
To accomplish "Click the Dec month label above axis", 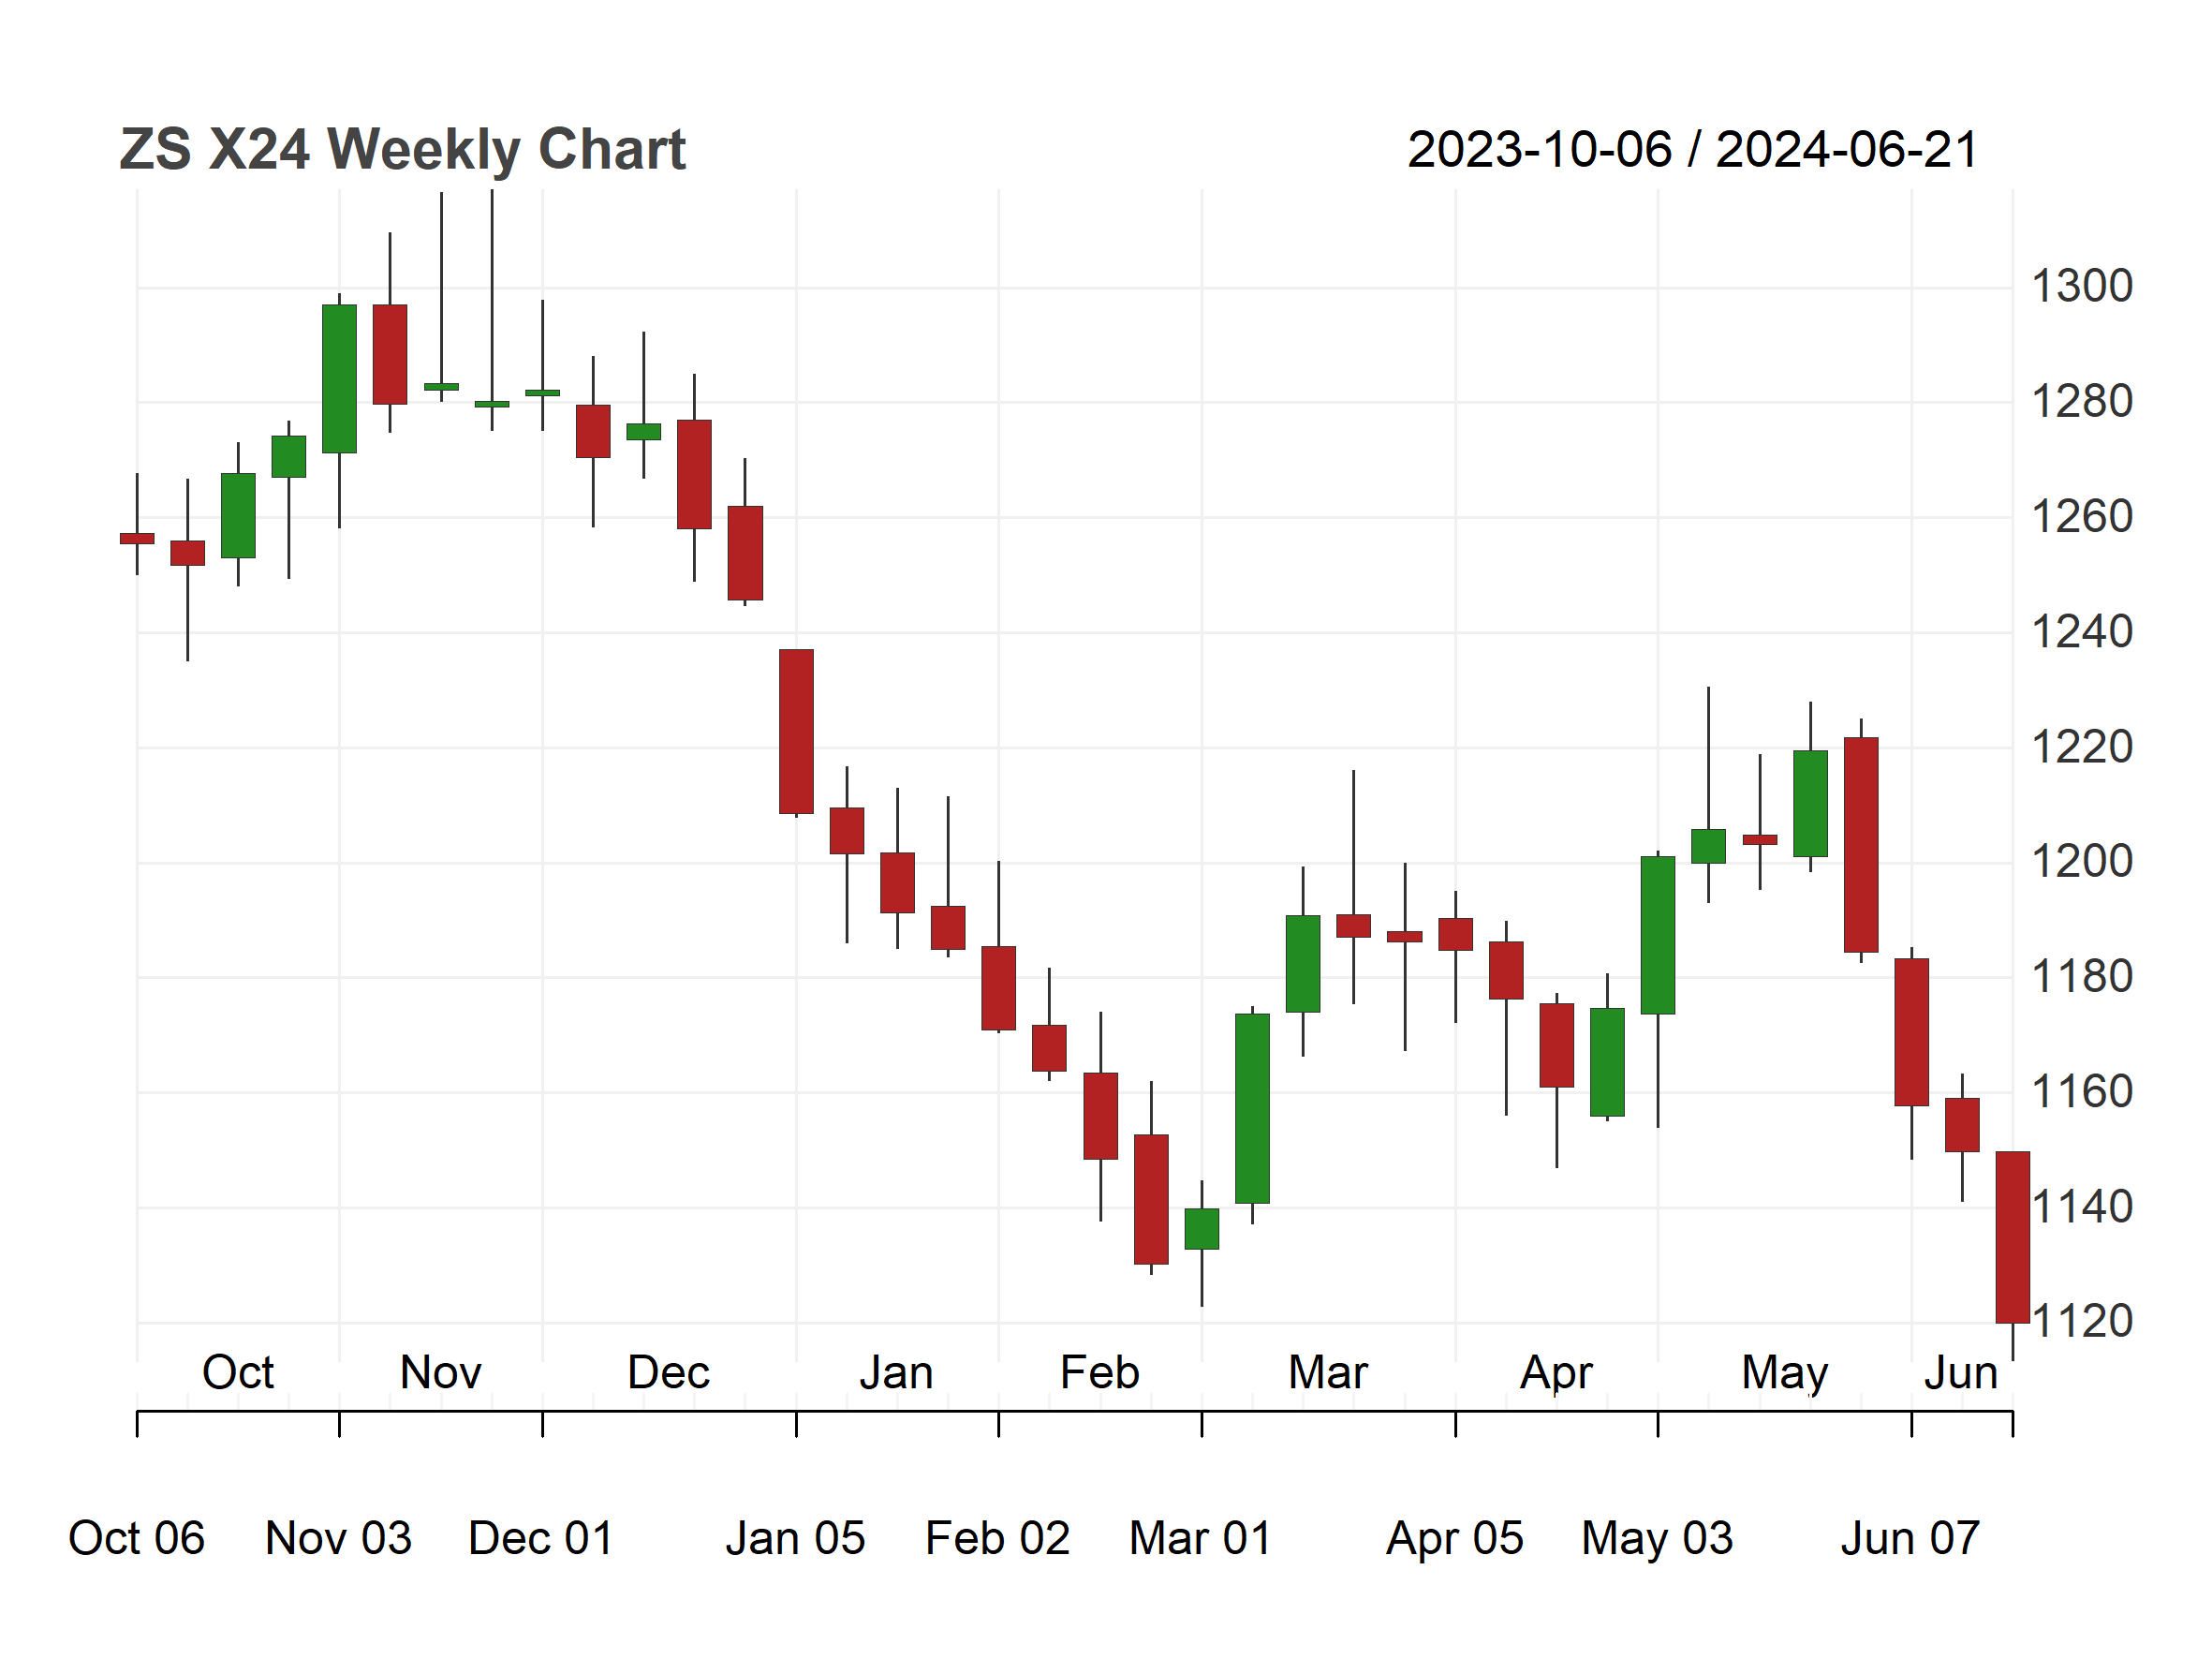I will click(x=668, y=1372).
